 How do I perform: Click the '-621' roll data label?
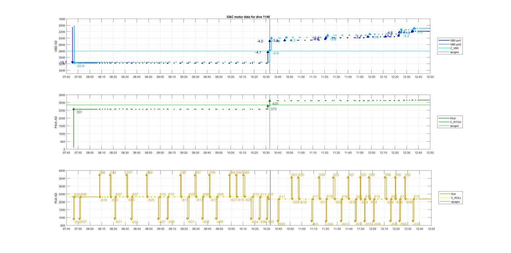(234, 200)
